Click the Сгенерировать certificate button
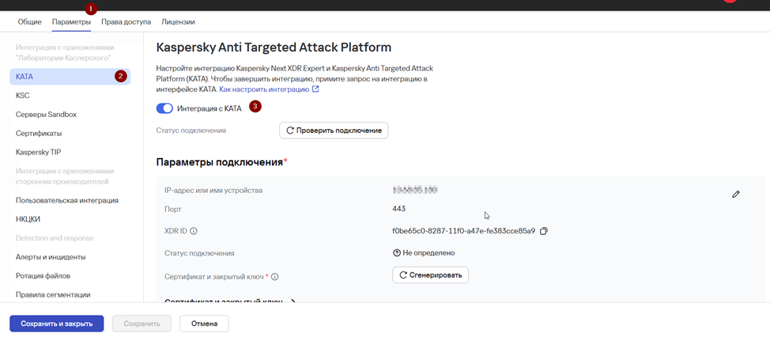This screenshot has height=337, width=770. 431,275
